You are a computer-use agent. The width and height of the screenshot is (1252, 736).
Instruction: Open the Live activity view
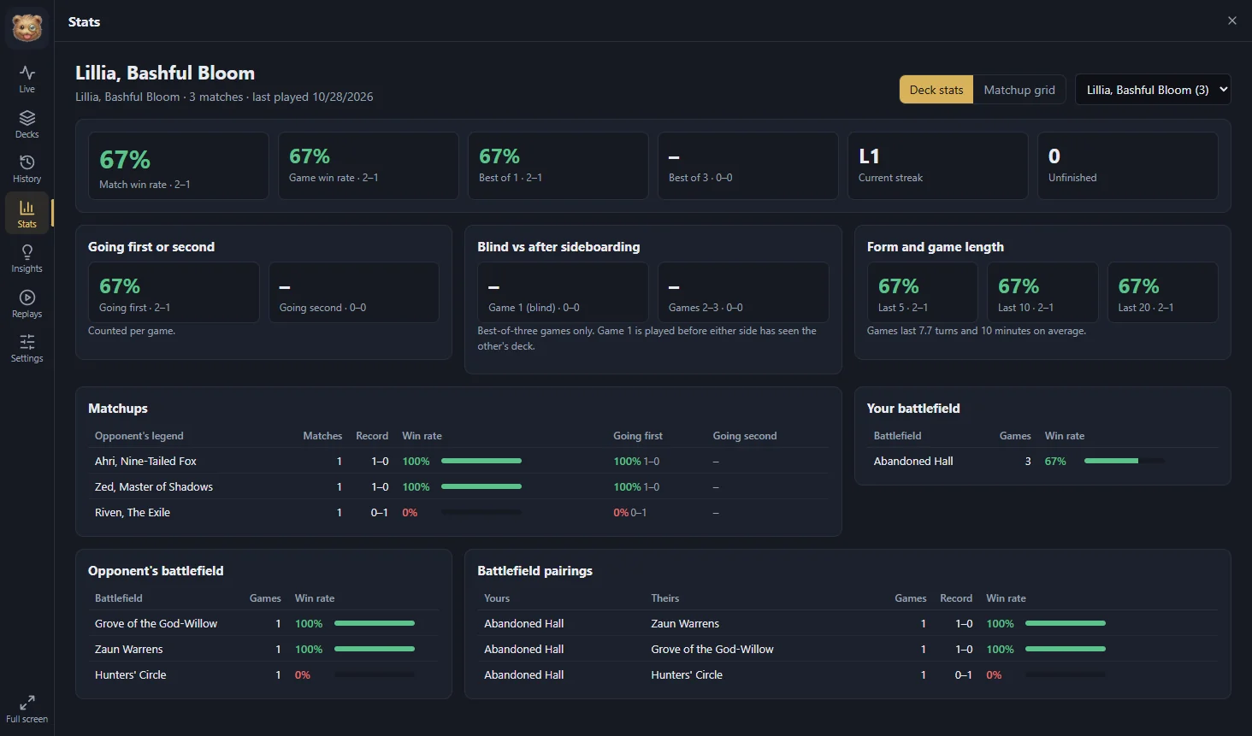(27, 79)
